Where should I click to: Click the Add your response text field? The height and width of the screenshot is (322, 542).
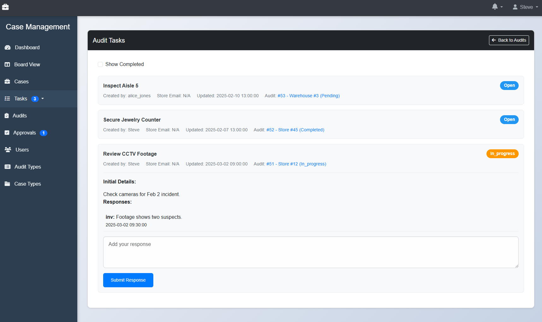click(310, 252)
